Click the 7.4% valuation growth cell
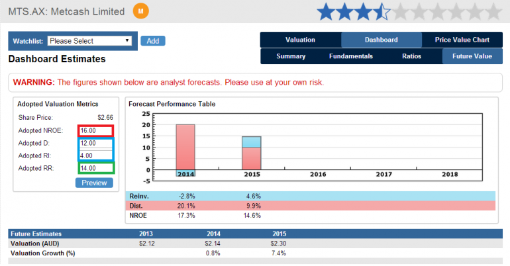The image size is (510, 266). [x=279, y=253]
